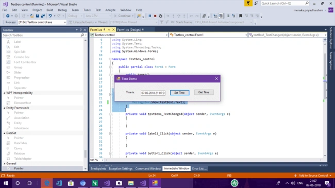Close the Time Demo dialog
This screenshot has height=188, width=335.
click(216, 79)
